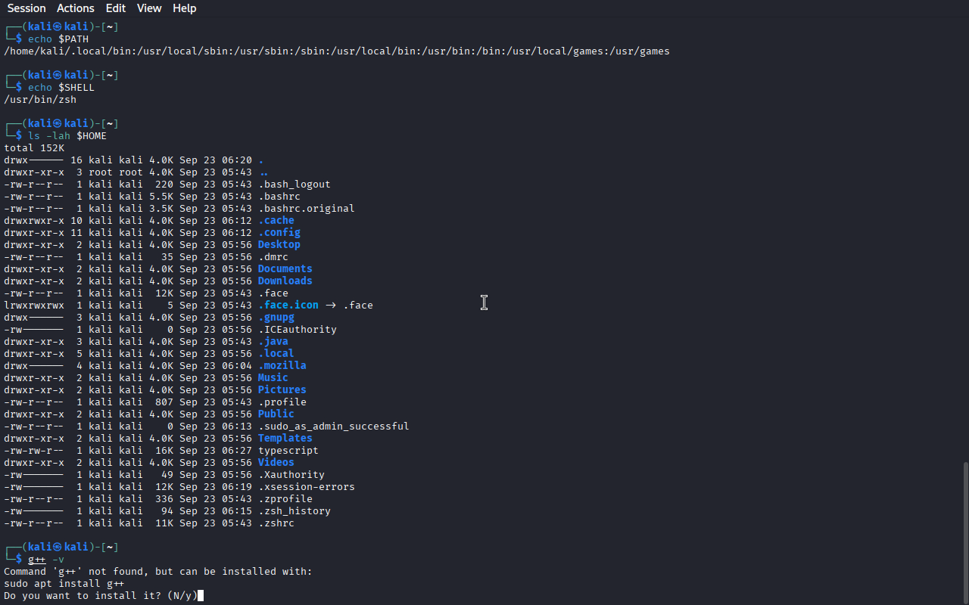Open the Help menu

(184, 8)
